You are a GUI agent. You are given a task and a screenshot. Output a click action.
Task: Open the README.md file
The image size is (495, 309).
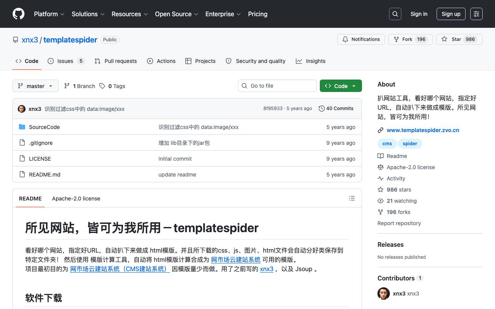pyautogui.click(x=44, y=175)
